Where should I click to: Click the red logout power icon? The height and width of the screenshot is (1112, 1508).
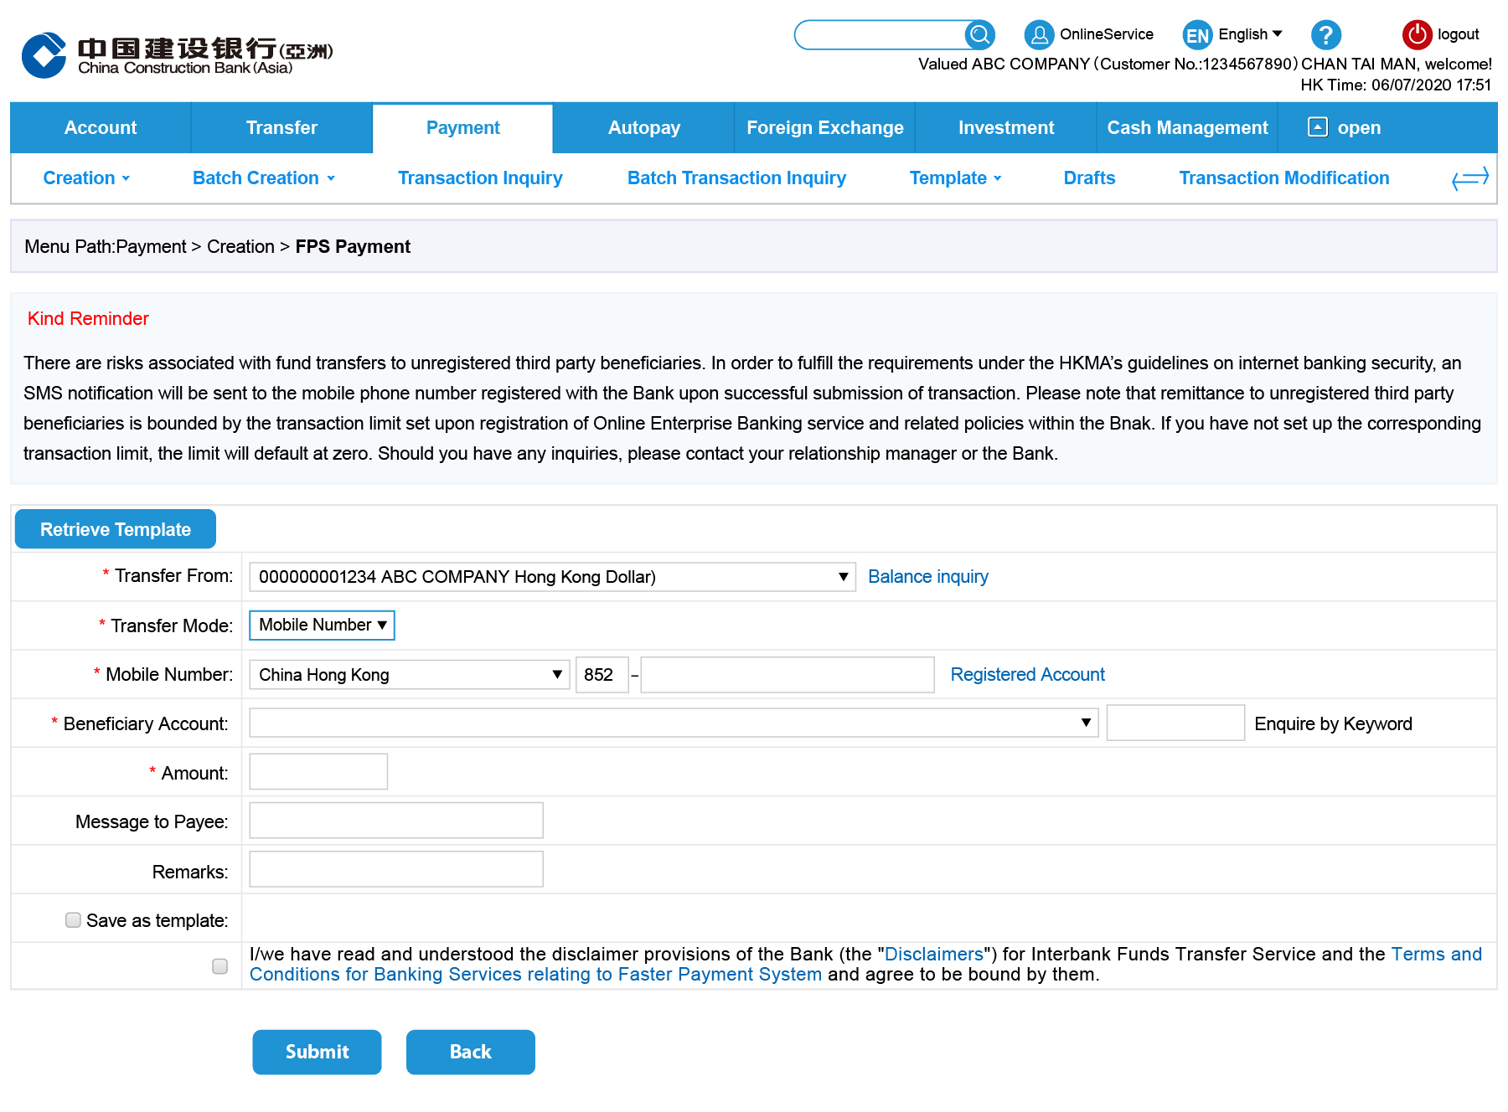point(1417,34)
